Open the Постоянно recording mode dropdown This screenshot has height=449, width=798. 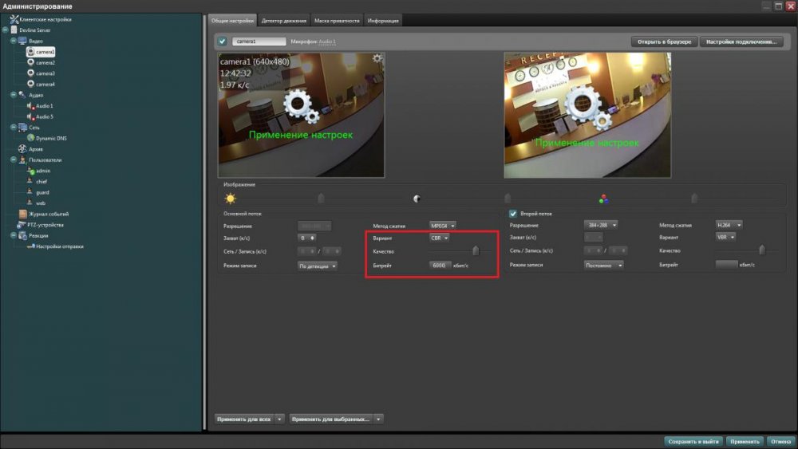click(603, 265)
